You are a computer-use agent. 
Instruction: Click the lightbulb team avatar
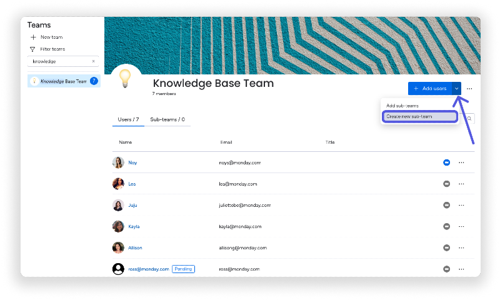click(126, 78)
